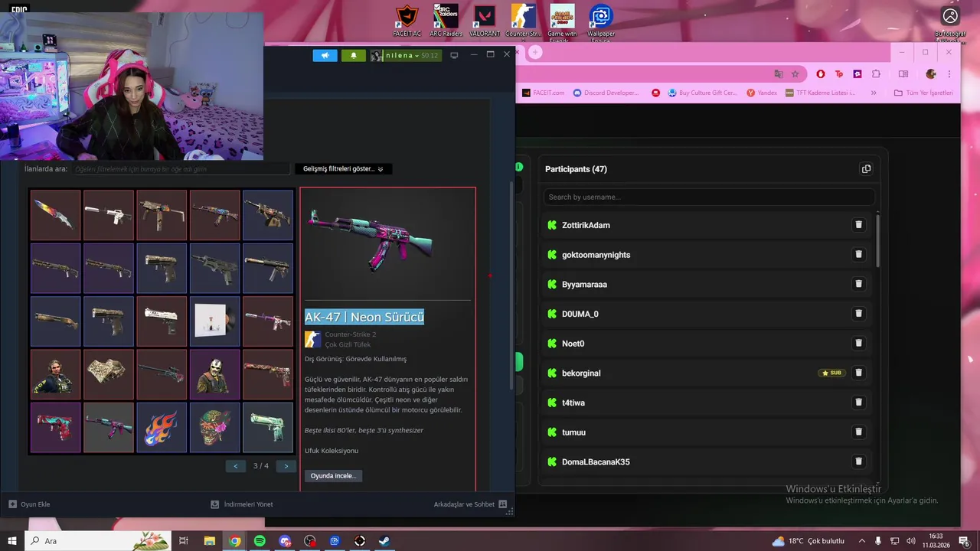Delete participant D0UMA_0

pyautogui.click(x=858, y=314)
